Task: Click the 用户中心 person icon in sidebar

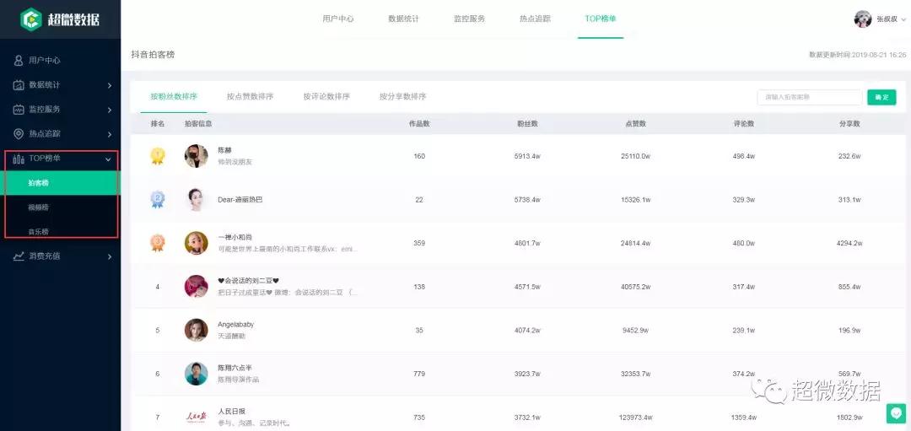Action: click(x=19, y=61)
